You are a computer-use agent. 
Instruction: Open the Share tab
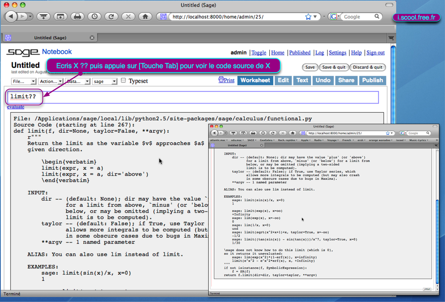tap(346, 81)
